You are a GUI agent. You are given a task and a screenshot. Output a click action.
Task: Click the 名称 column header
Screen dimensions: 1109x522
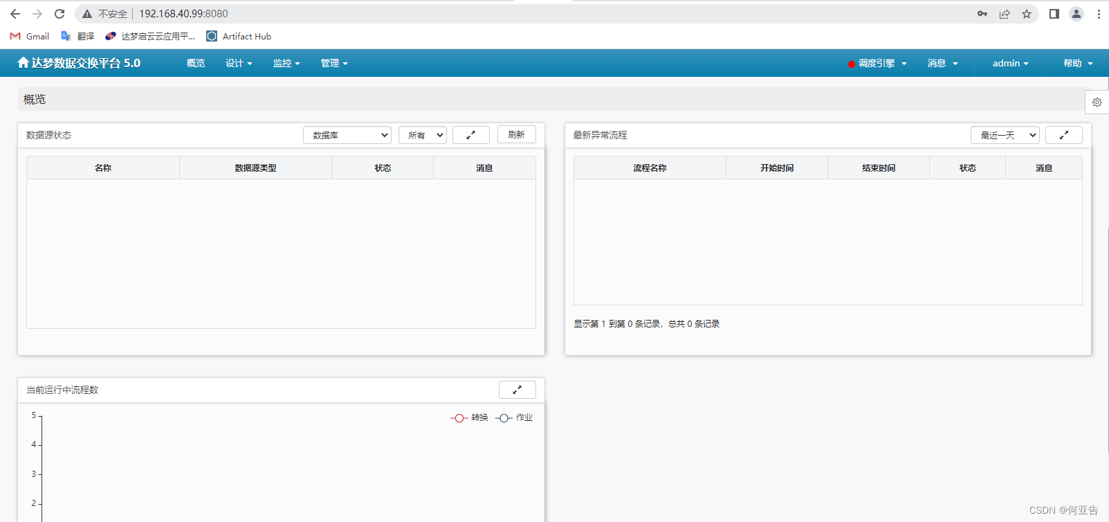[103, 168]
